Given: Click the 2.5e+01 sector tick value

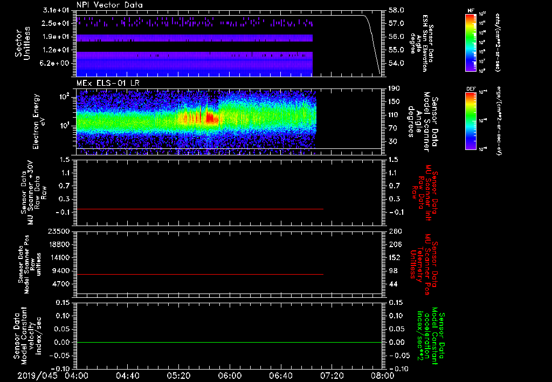Looking at the screenshot, I should pyautogui.click(x=56, y=23).
